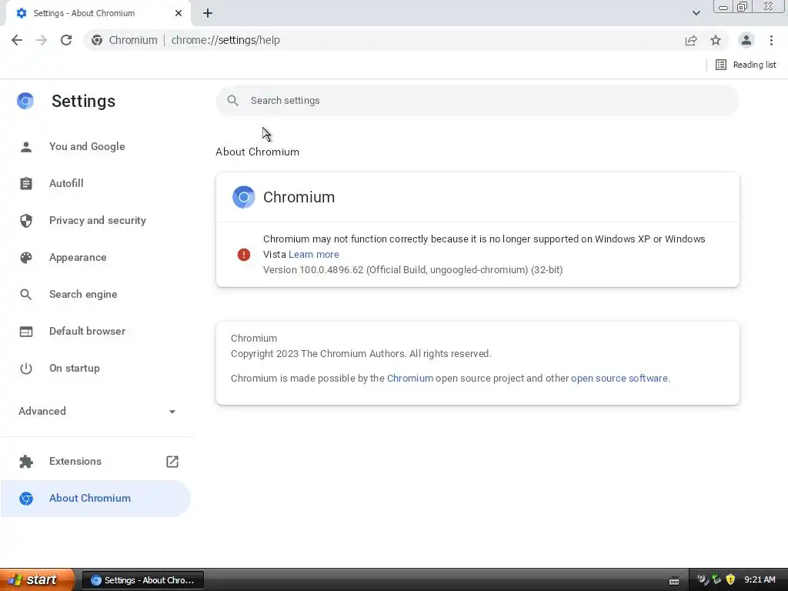Click the security shield tray icon

point(731,579)
